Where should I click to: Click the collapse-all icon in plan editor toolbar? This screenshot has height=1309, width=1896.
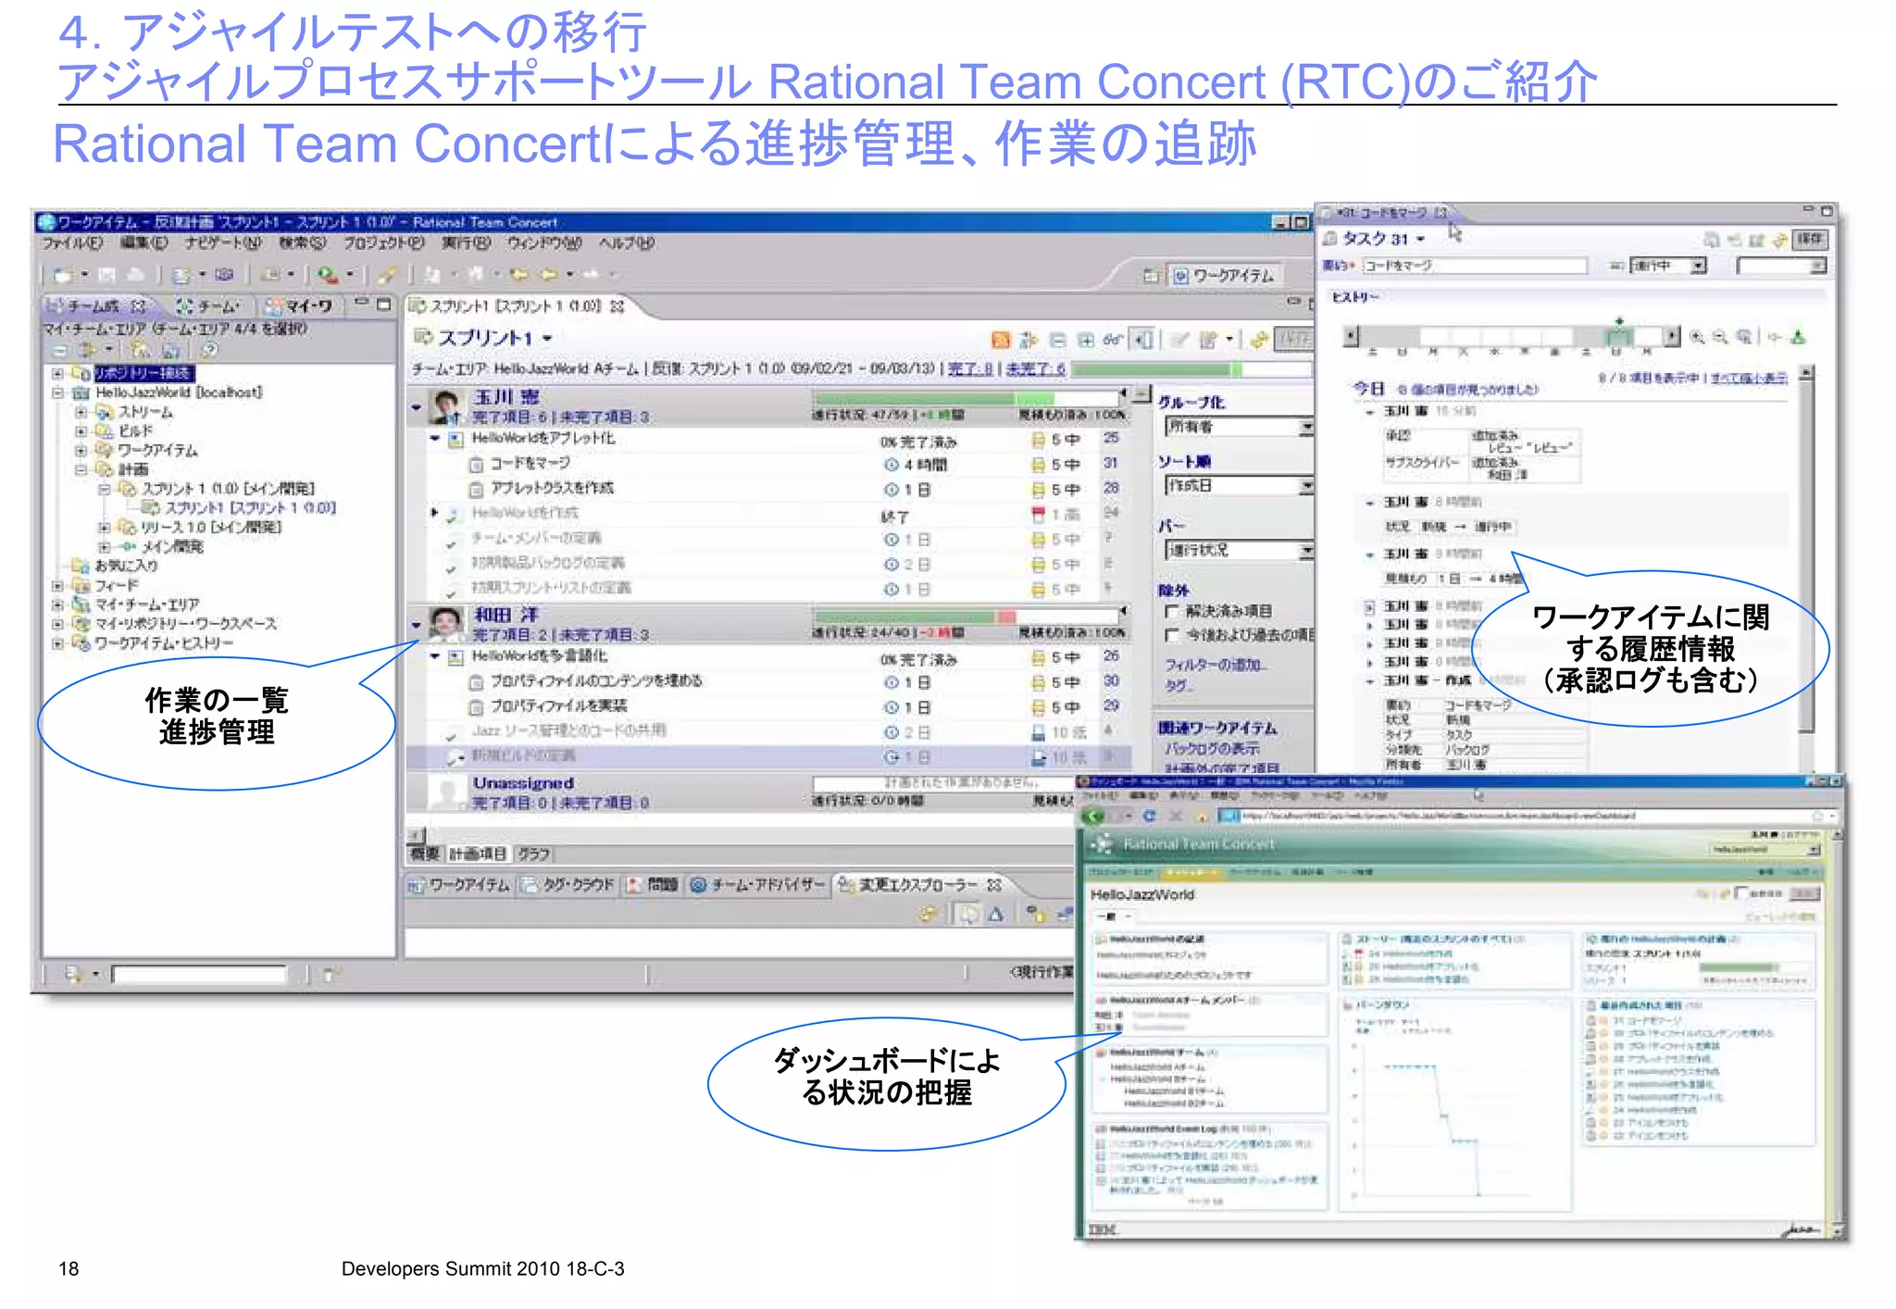tap(1058, 340)
